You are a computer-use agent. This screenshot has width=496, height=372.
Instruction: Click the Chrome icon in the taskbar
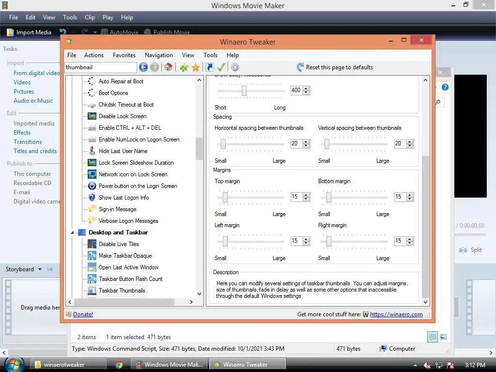(119, 365)
